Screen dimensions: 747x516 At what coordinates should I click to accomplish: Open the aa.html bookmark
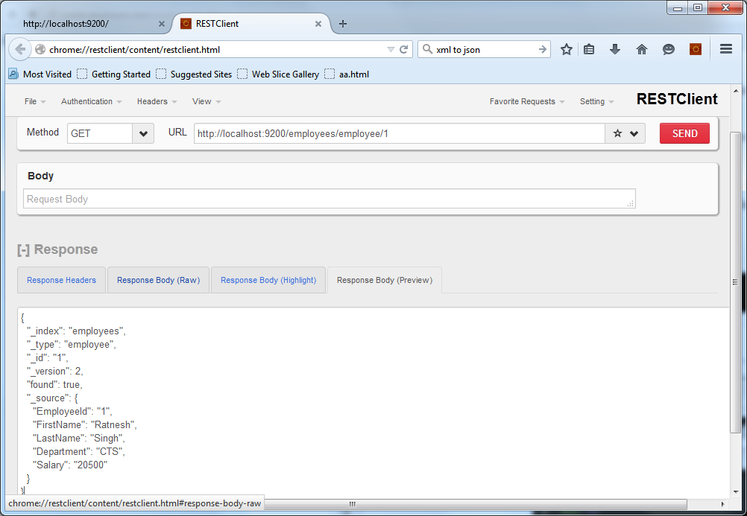347,74
